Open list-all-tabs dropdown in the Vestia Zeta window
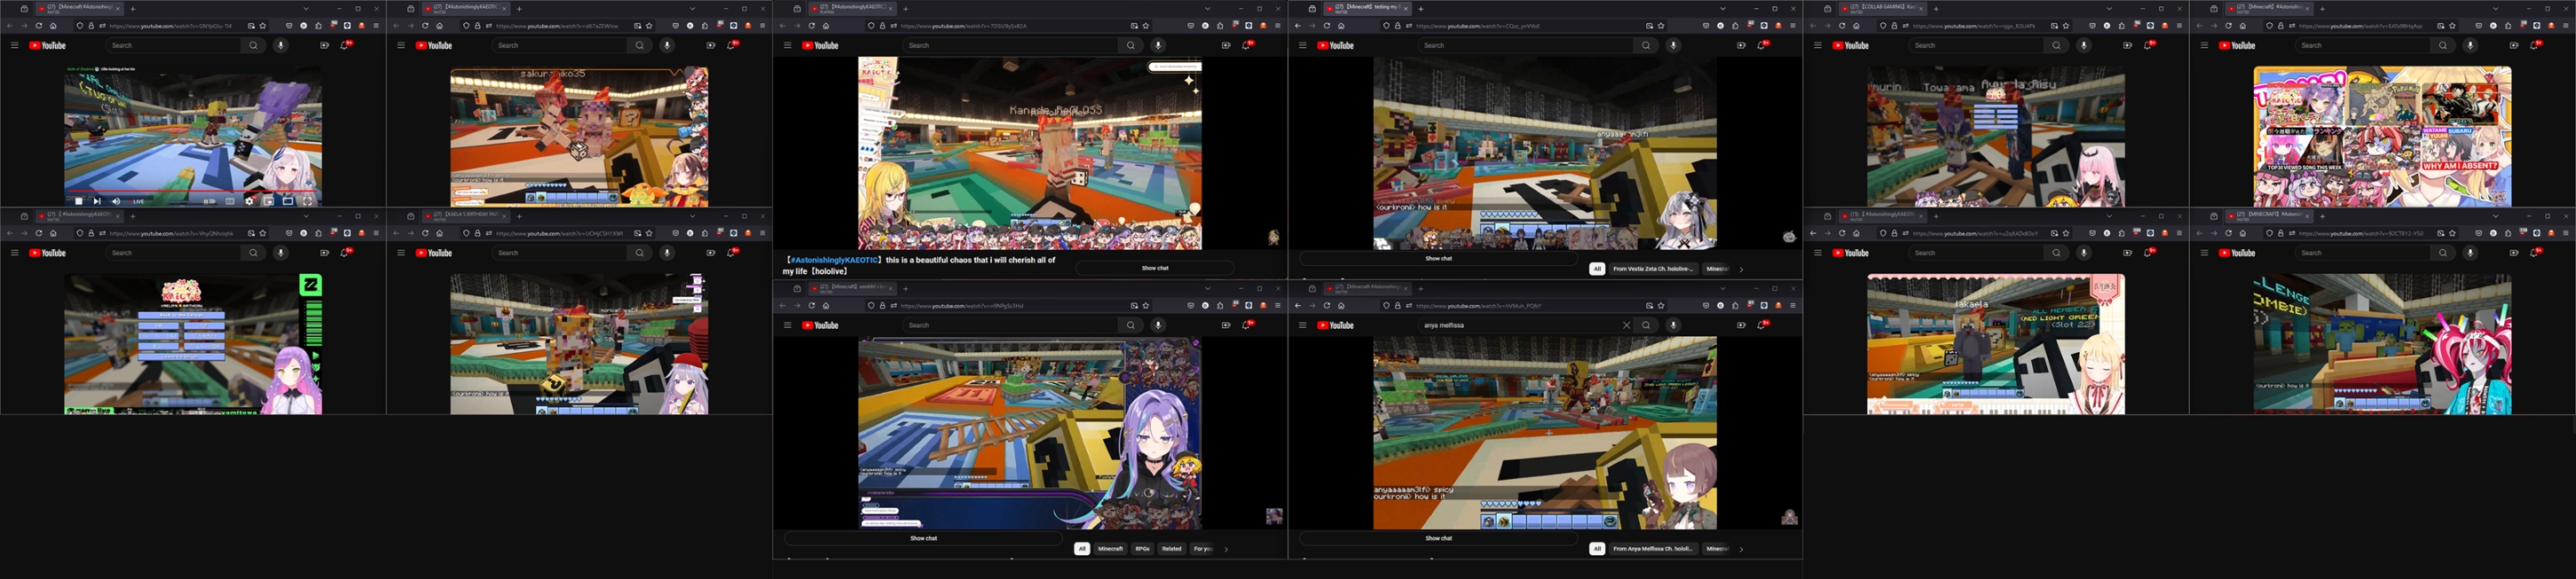This screenshot has height=579, width=2576. tap(1722, 9)
